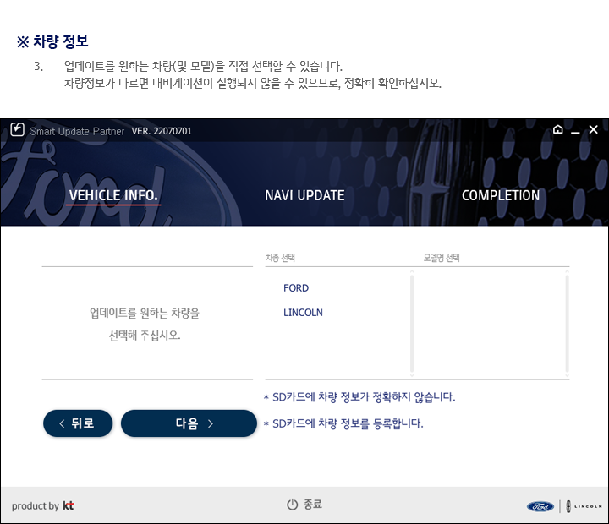This screenshot has width=609, height=524.
Task: Click the model name list scrollbar
Action: click(x=567, y=323)
